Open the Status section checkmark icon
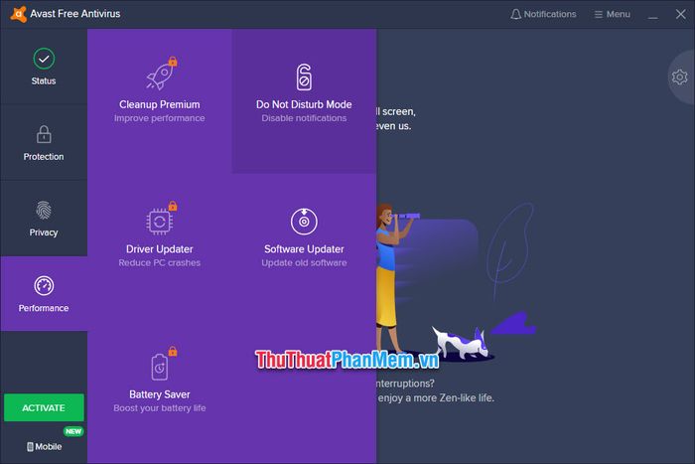Screen dimensions: 695x464 coord(44,59)
